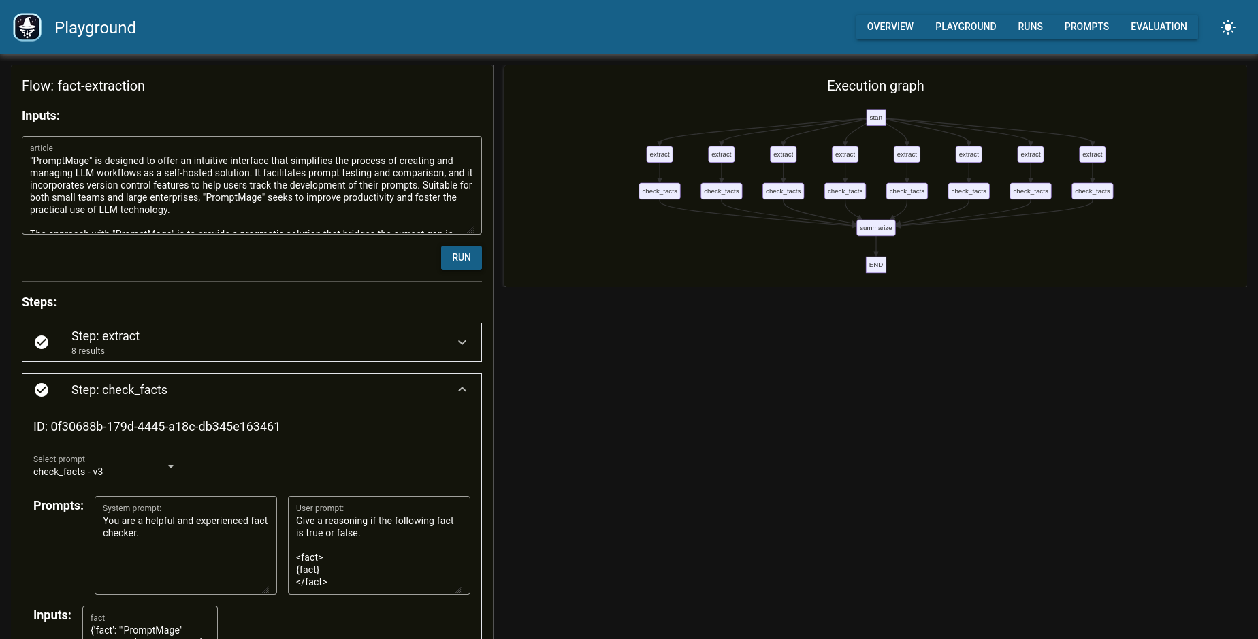Switch to the Runs tab
1258x639 pixels.
[x=1030, y=27]
